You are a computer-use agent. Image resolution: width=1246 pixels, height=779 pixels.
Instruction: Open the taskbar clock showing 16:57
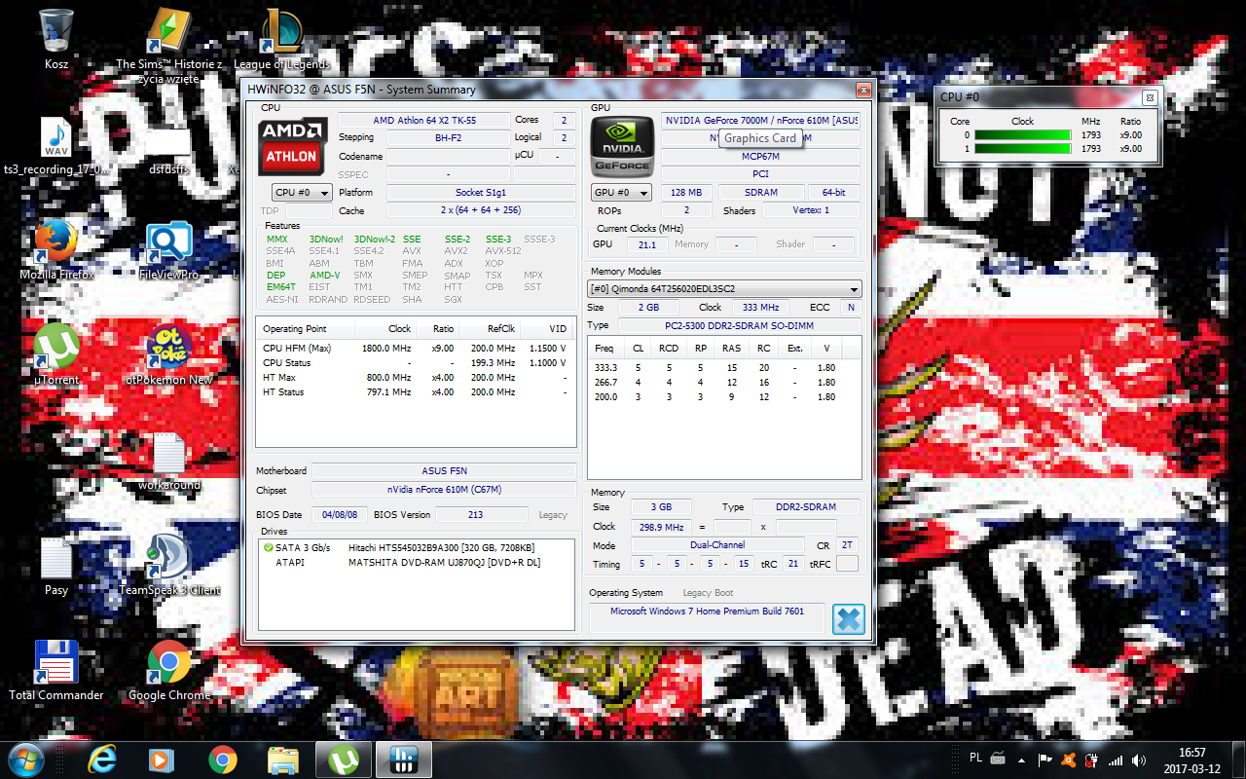coord(1192,760)
